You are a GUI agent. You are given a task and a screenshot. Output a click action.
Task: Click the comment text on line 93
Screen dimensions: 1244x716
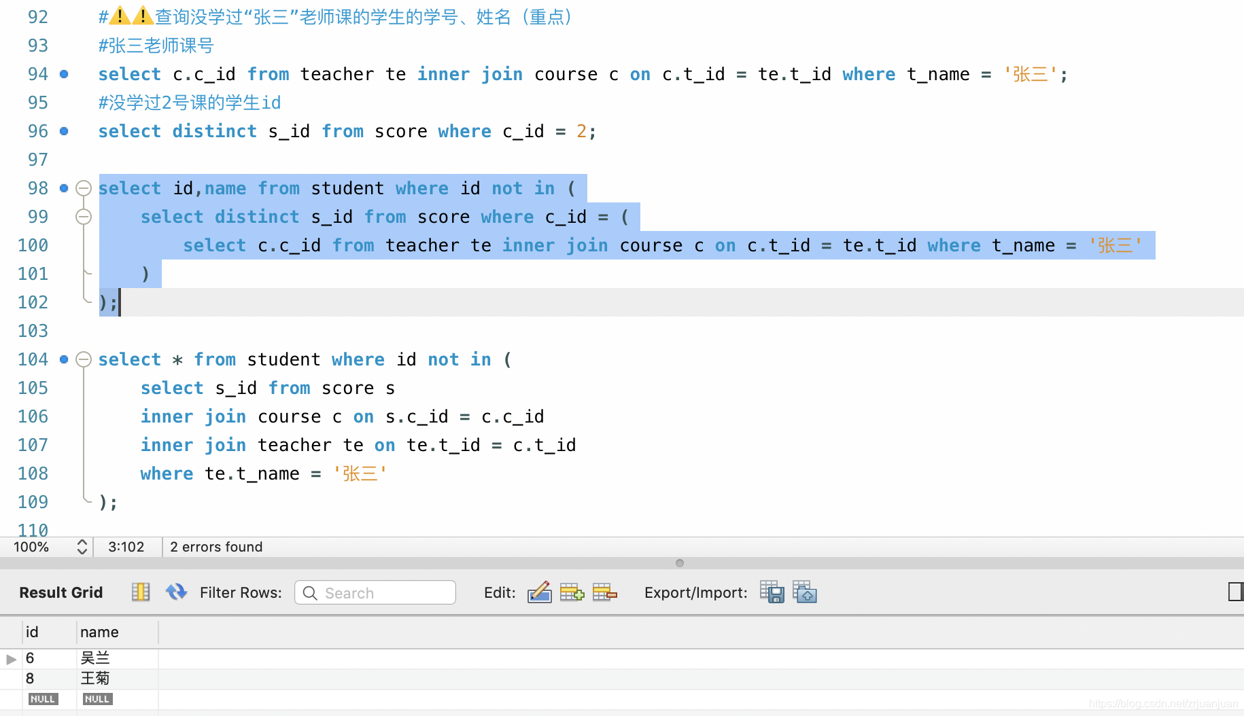point(156,46)
